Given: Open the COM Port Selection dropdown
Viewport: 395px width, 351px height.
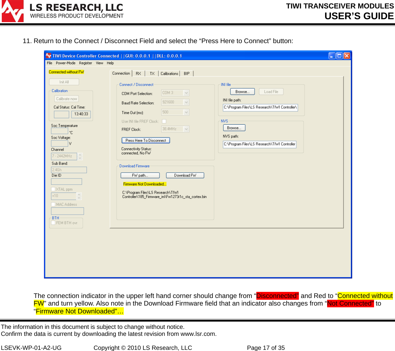Looking at the screenshot, I should pyautogui.click(x=186, y=93).
